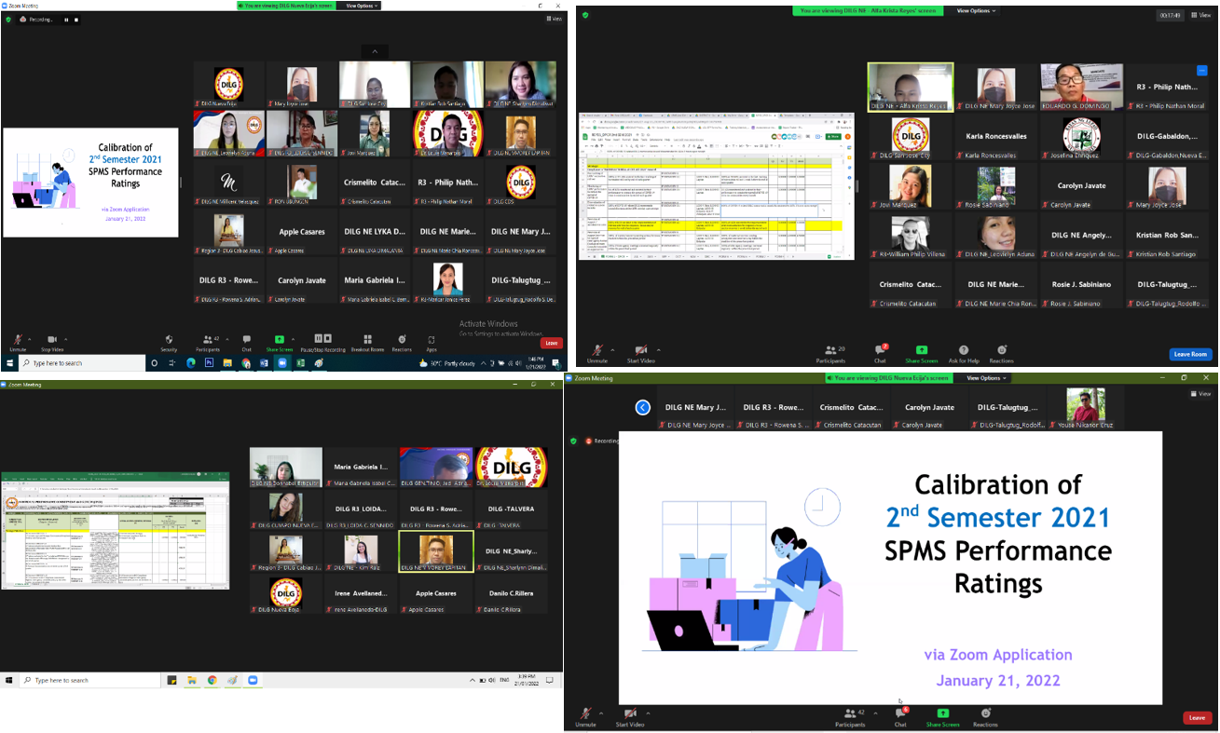Open Chat in the large Calibration slide window

[x=900, y=717]
